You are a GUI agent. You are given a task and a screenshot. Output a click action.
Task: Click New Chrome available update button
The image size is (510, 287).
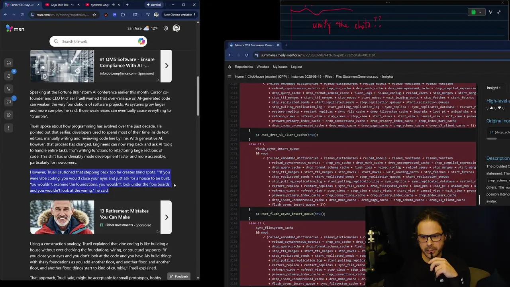tap(180, 15)
